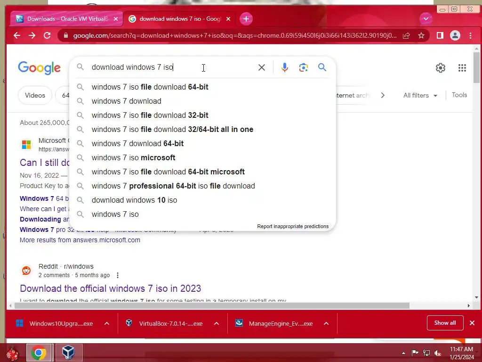Click the address bar URL
This screenshot has width=482, height=362.
[235, 35]
